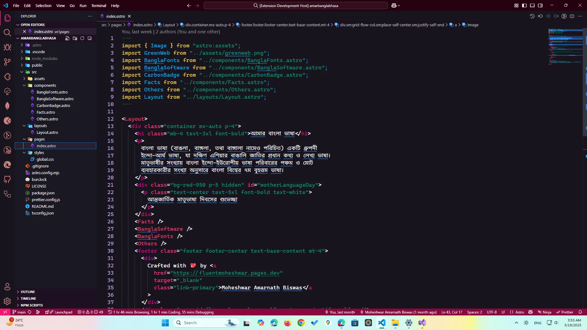Toggle the bottom panel visibility
This screenshot has height=330, width=587.
pos(532,5)
